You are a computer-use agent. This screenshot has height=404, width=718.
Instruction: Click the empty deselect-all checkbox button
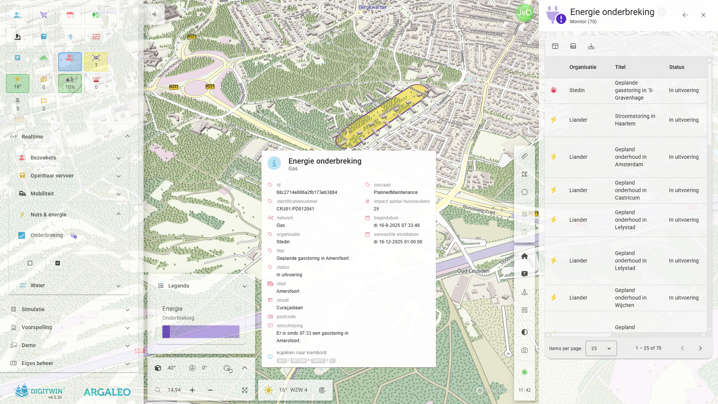coord(30,263)
